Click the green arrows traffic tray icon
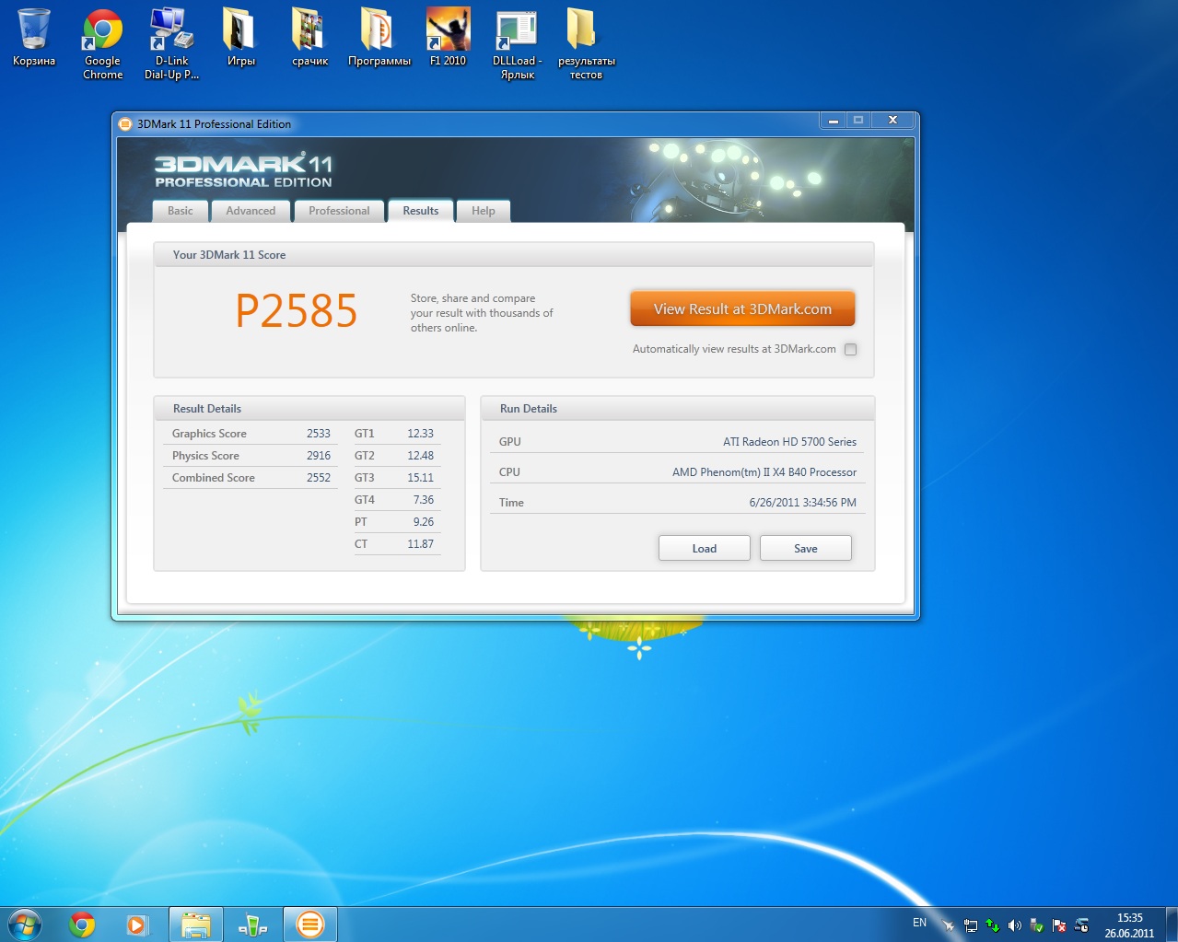This screenshot has width=1178, height=942. pos(992,925)
